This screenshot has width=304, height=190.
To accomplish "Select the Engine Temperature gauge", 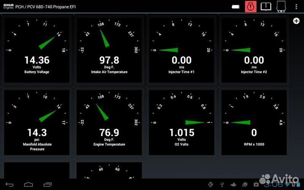I will [109, 122].
